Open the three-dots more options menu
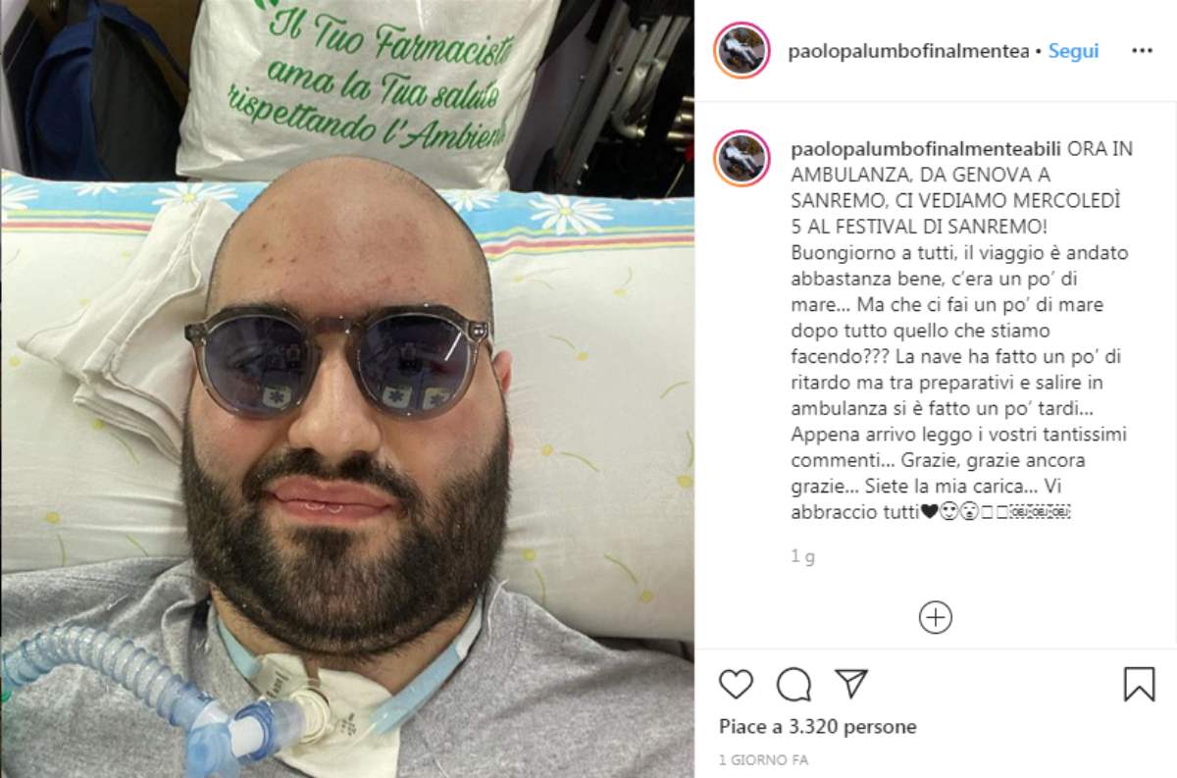Viewport: 1177px width, 778px height. pos(1142,50)
